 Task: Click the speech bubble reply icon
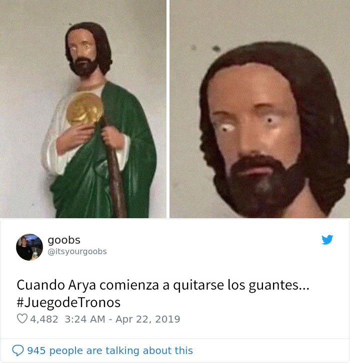pyautogui.click(x=18, y=351)
